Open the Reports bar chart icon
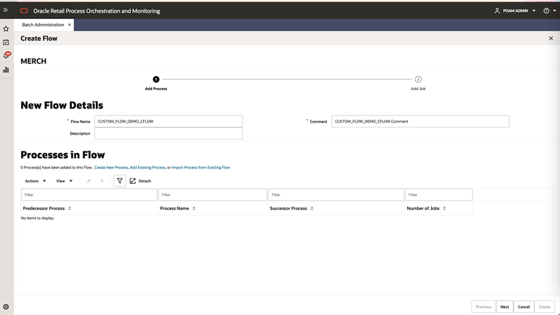The width and height of the screenshot is (560, 315). tap(6, 70)
